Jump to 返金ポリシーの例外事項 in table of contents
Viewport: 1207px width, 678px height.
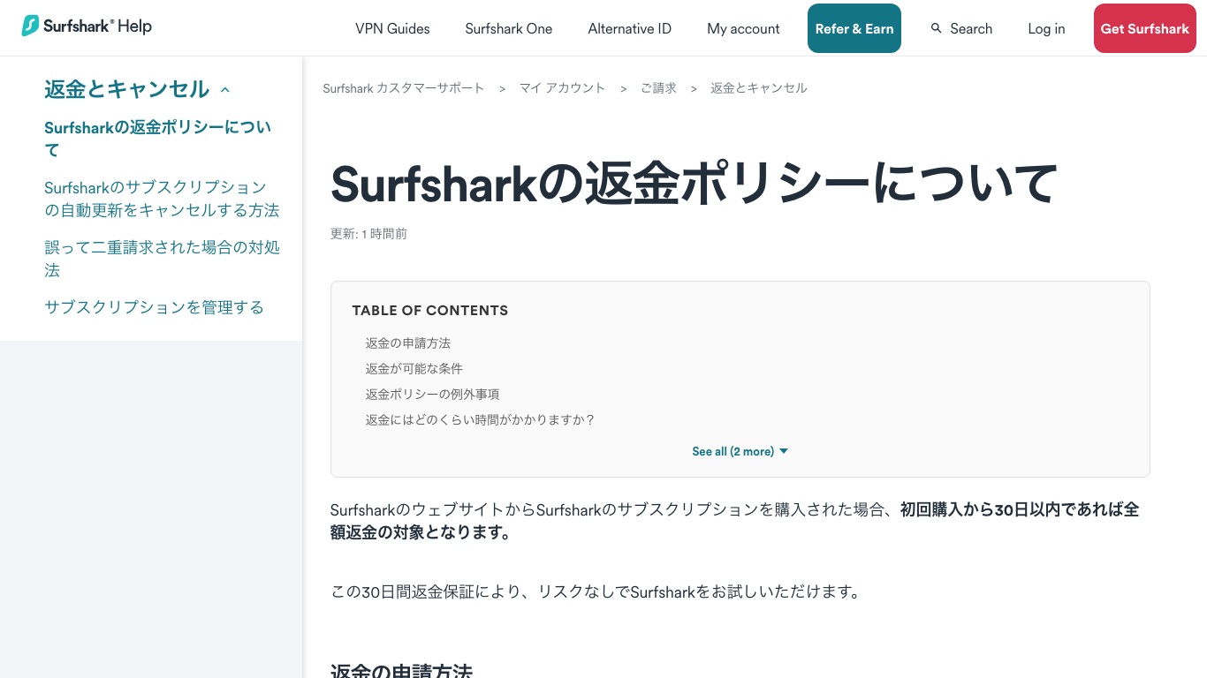tap(433, 394)
